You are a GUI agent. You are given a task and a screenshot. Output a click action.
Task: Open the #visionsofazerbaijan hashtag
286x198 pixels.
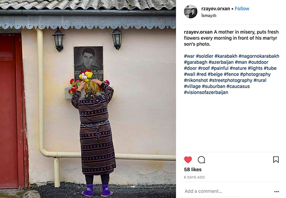[x=206, y=92]
